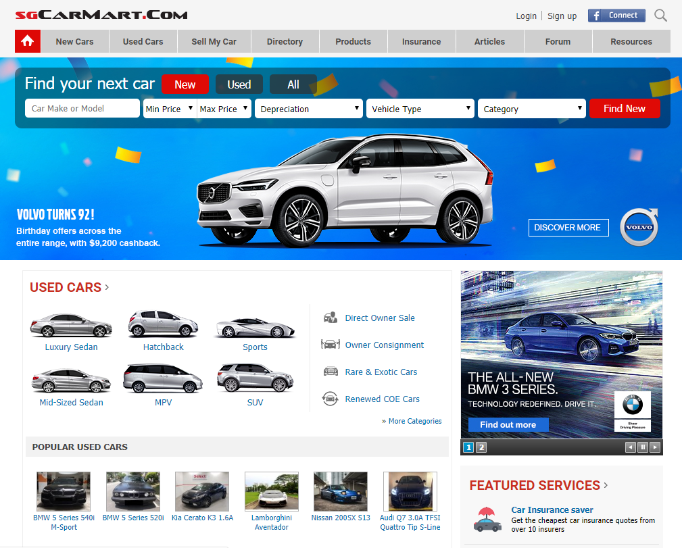The height and width of the screenshot is (548, 682).
Task: Pause the ad slideshow
Action: point(642,447)
